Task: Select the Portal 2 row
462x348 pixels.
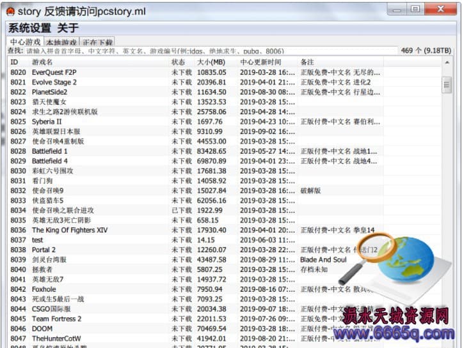Action: 225,250
